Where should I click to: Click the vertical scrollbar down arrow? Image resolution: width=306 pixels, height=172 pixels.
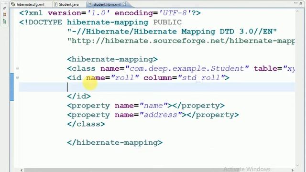pos(297,165)
